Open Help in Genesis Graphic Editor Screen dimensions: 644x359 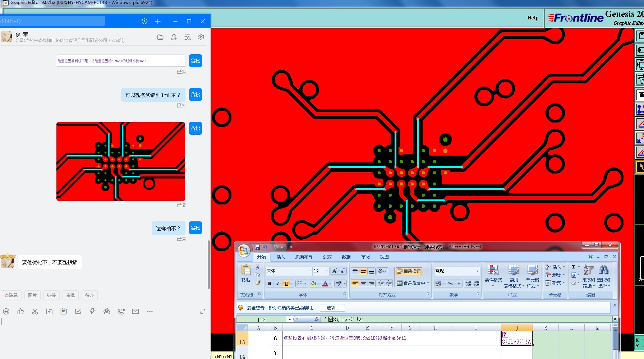click(533, 18)
